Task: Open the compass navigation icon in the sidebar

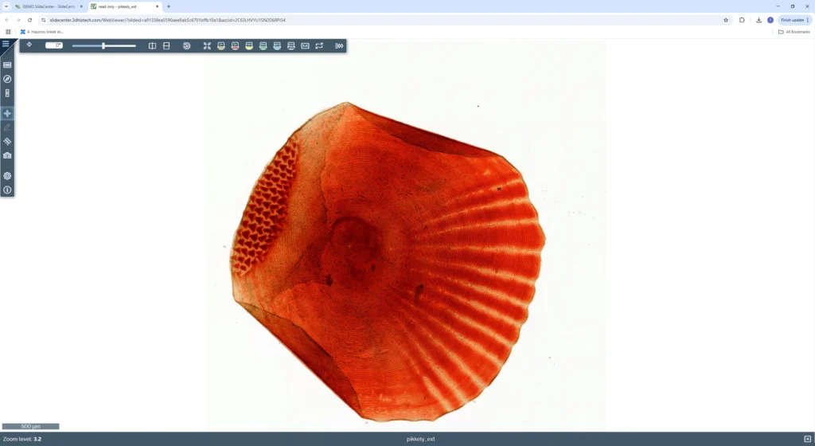Action: (x=7, y=79)
